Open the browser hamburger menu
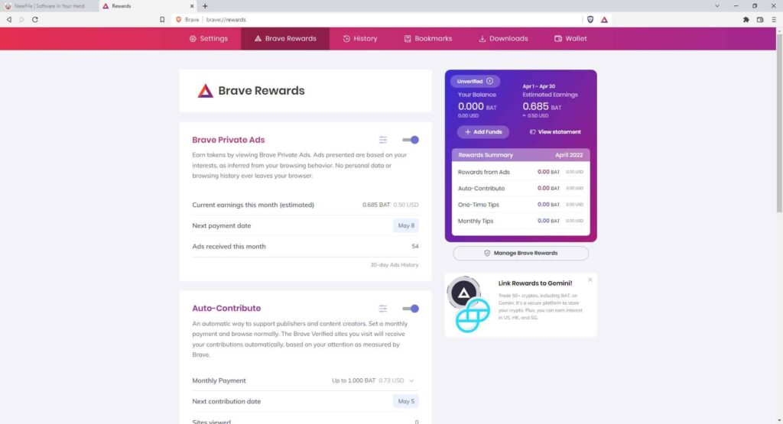Image resolution: width=783 pixels, height=424 pixels. tap(774, 19)
